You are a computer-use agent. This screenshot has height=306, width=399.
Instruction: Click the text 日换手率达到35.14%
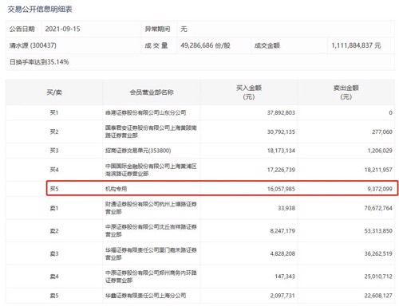(x=39, y=62)
